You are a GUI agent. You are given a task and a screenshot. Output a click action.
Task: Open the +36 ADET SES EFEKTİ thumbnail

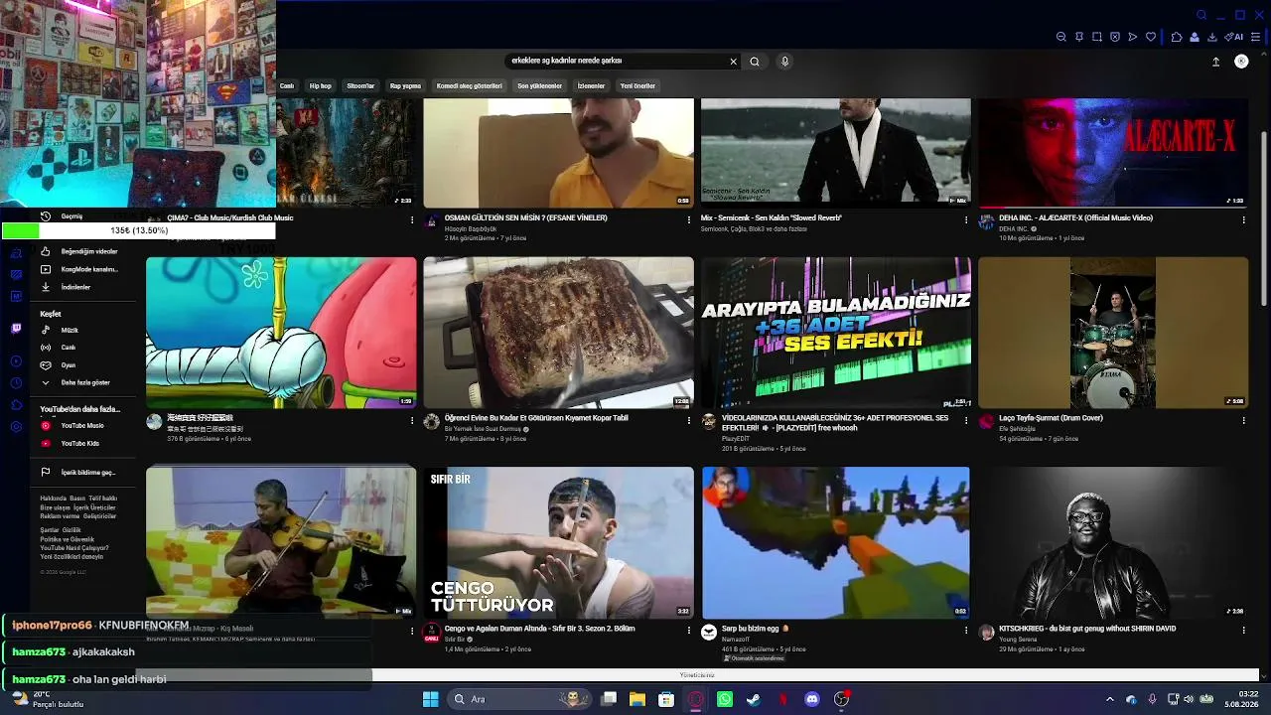(836, 333)
